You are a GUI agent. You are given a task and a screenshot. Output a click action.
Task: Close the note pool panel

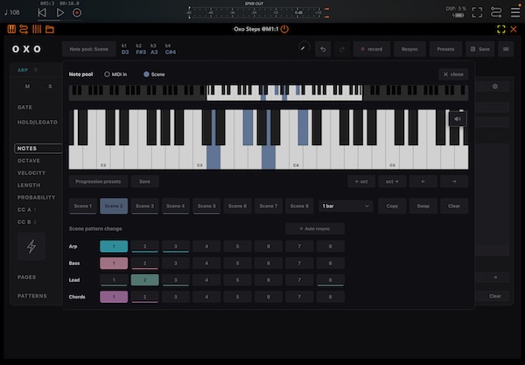453,74
